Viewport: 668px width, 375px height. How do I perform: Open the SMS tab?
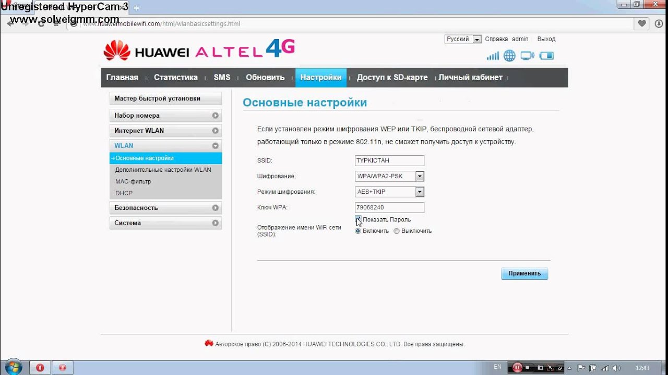coord(222,78)
